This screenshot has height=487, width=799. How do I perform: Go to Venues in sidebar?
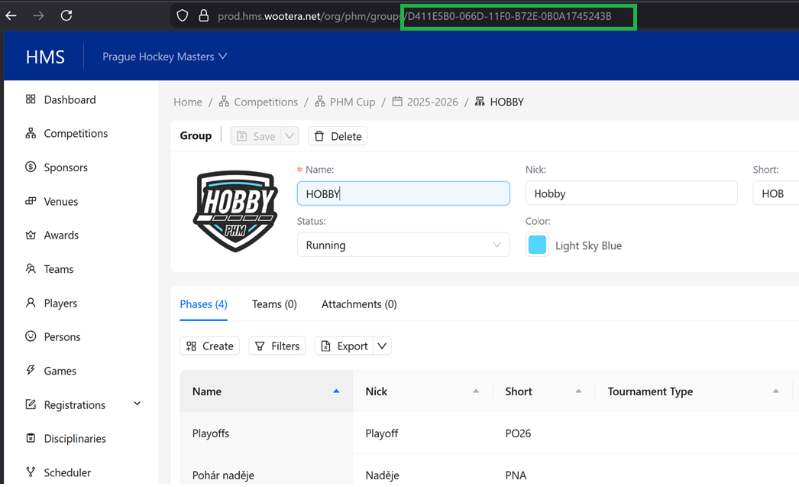pyautogui.click(x=61, y=202)
